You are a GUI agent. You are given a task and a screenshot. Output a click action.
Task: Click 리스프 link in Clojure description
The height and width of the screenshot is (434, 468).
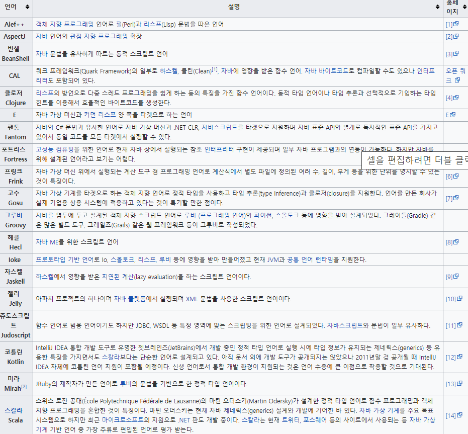click(44, 93)
